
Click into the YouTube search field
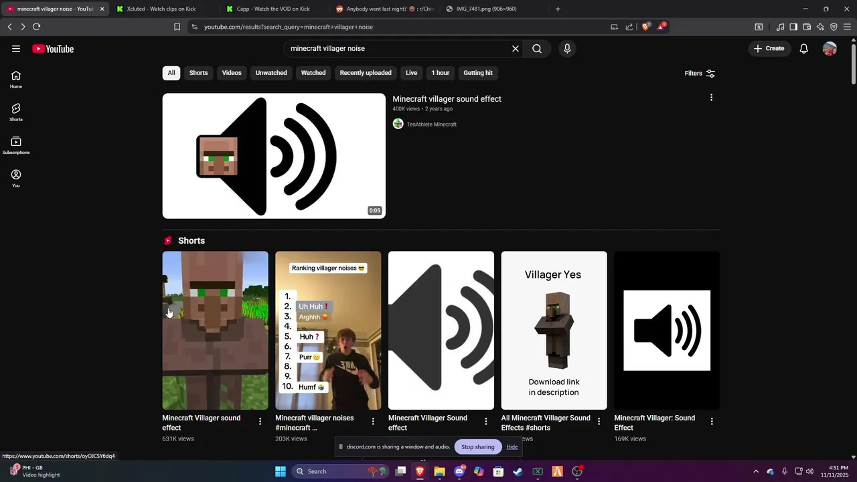(398, 48)
